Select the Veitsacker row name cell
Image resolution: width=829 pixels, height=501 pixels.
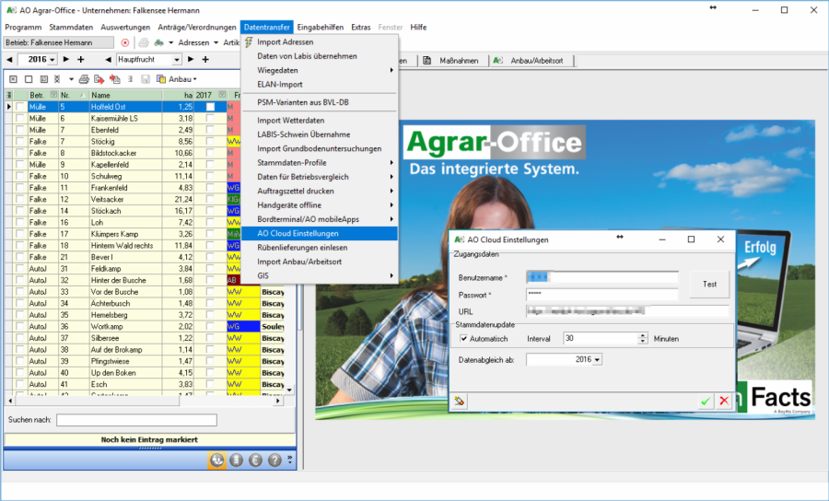[125, 199]
